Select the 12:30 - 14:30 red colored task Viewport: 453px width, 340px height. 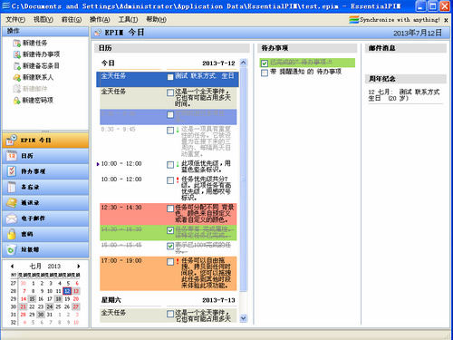point(169,214)
